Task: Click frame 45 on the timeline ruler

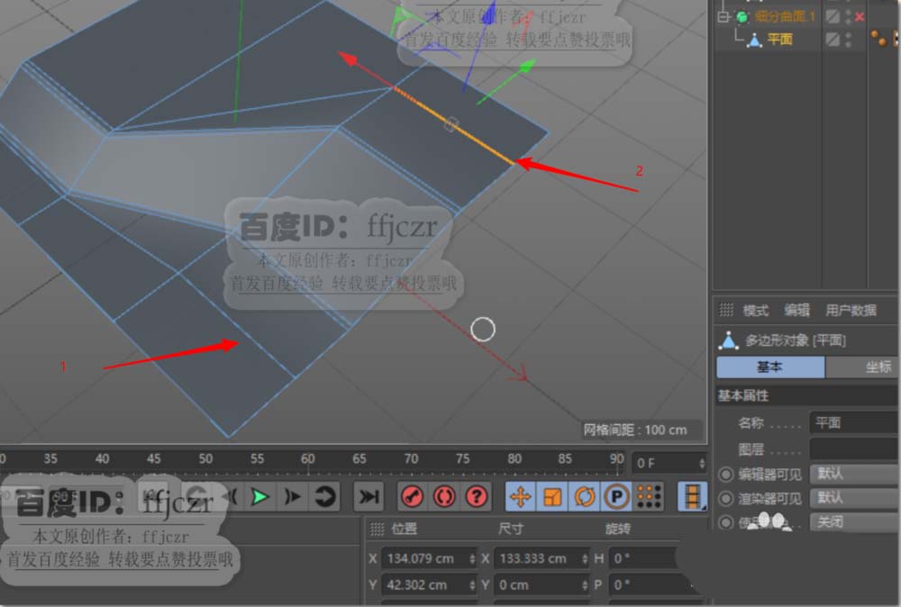Action: pyautogui.click(x=153, y=458)
